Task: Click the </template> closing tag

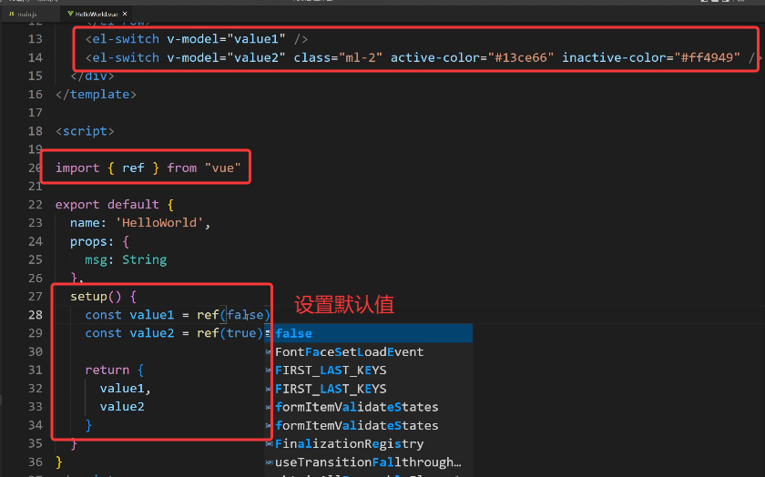Action: [x=97, y=94]
